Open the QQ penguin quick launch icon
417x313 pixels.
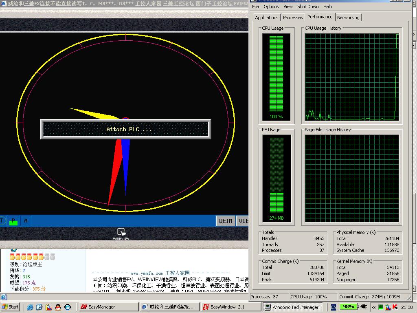pos(58,307)
